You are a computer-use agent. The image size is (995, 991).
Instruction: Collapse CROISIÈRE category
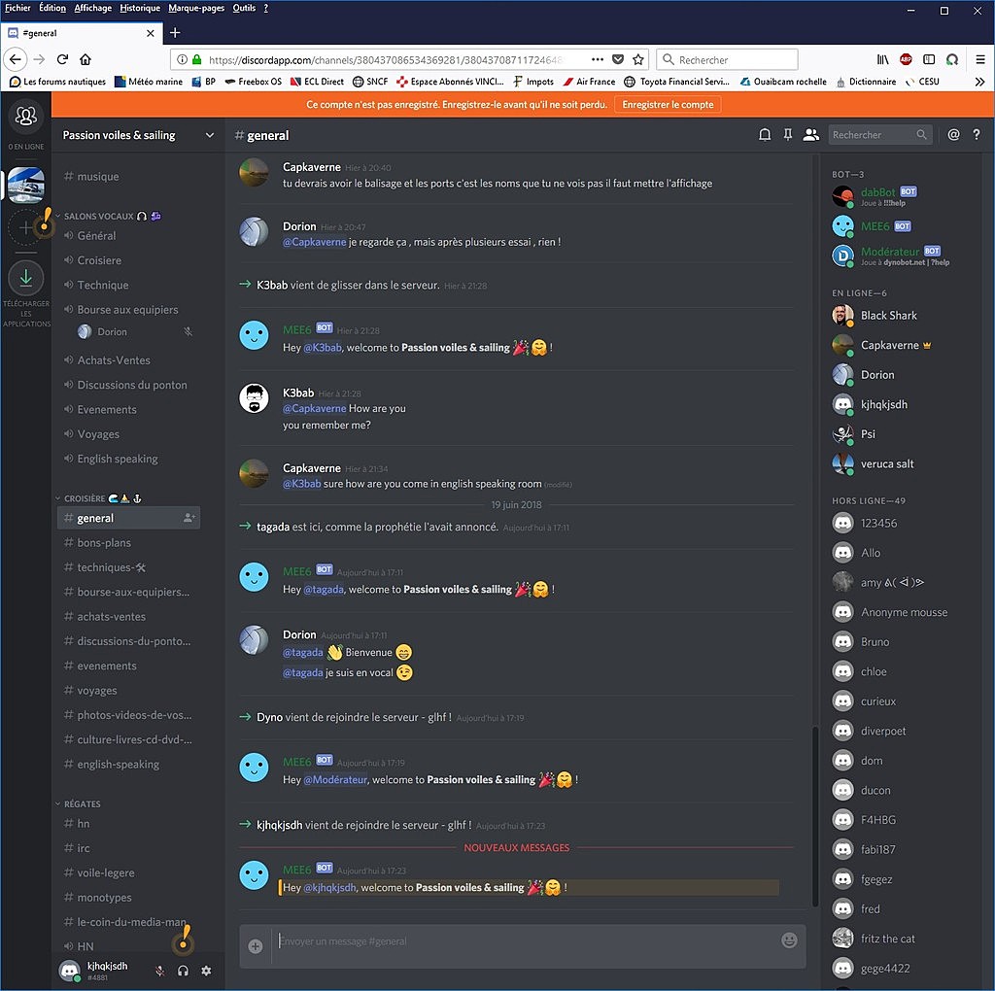pyautogui.click(x=85, y=498)
